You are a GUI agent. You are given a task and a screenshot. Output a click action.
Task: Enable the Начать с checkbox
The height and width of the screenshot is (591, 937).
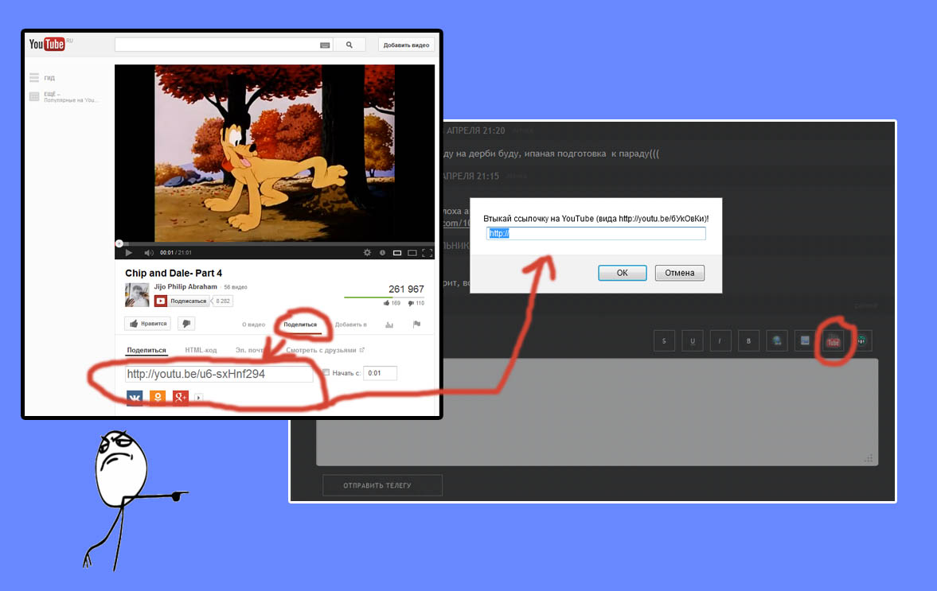[326, 372]
